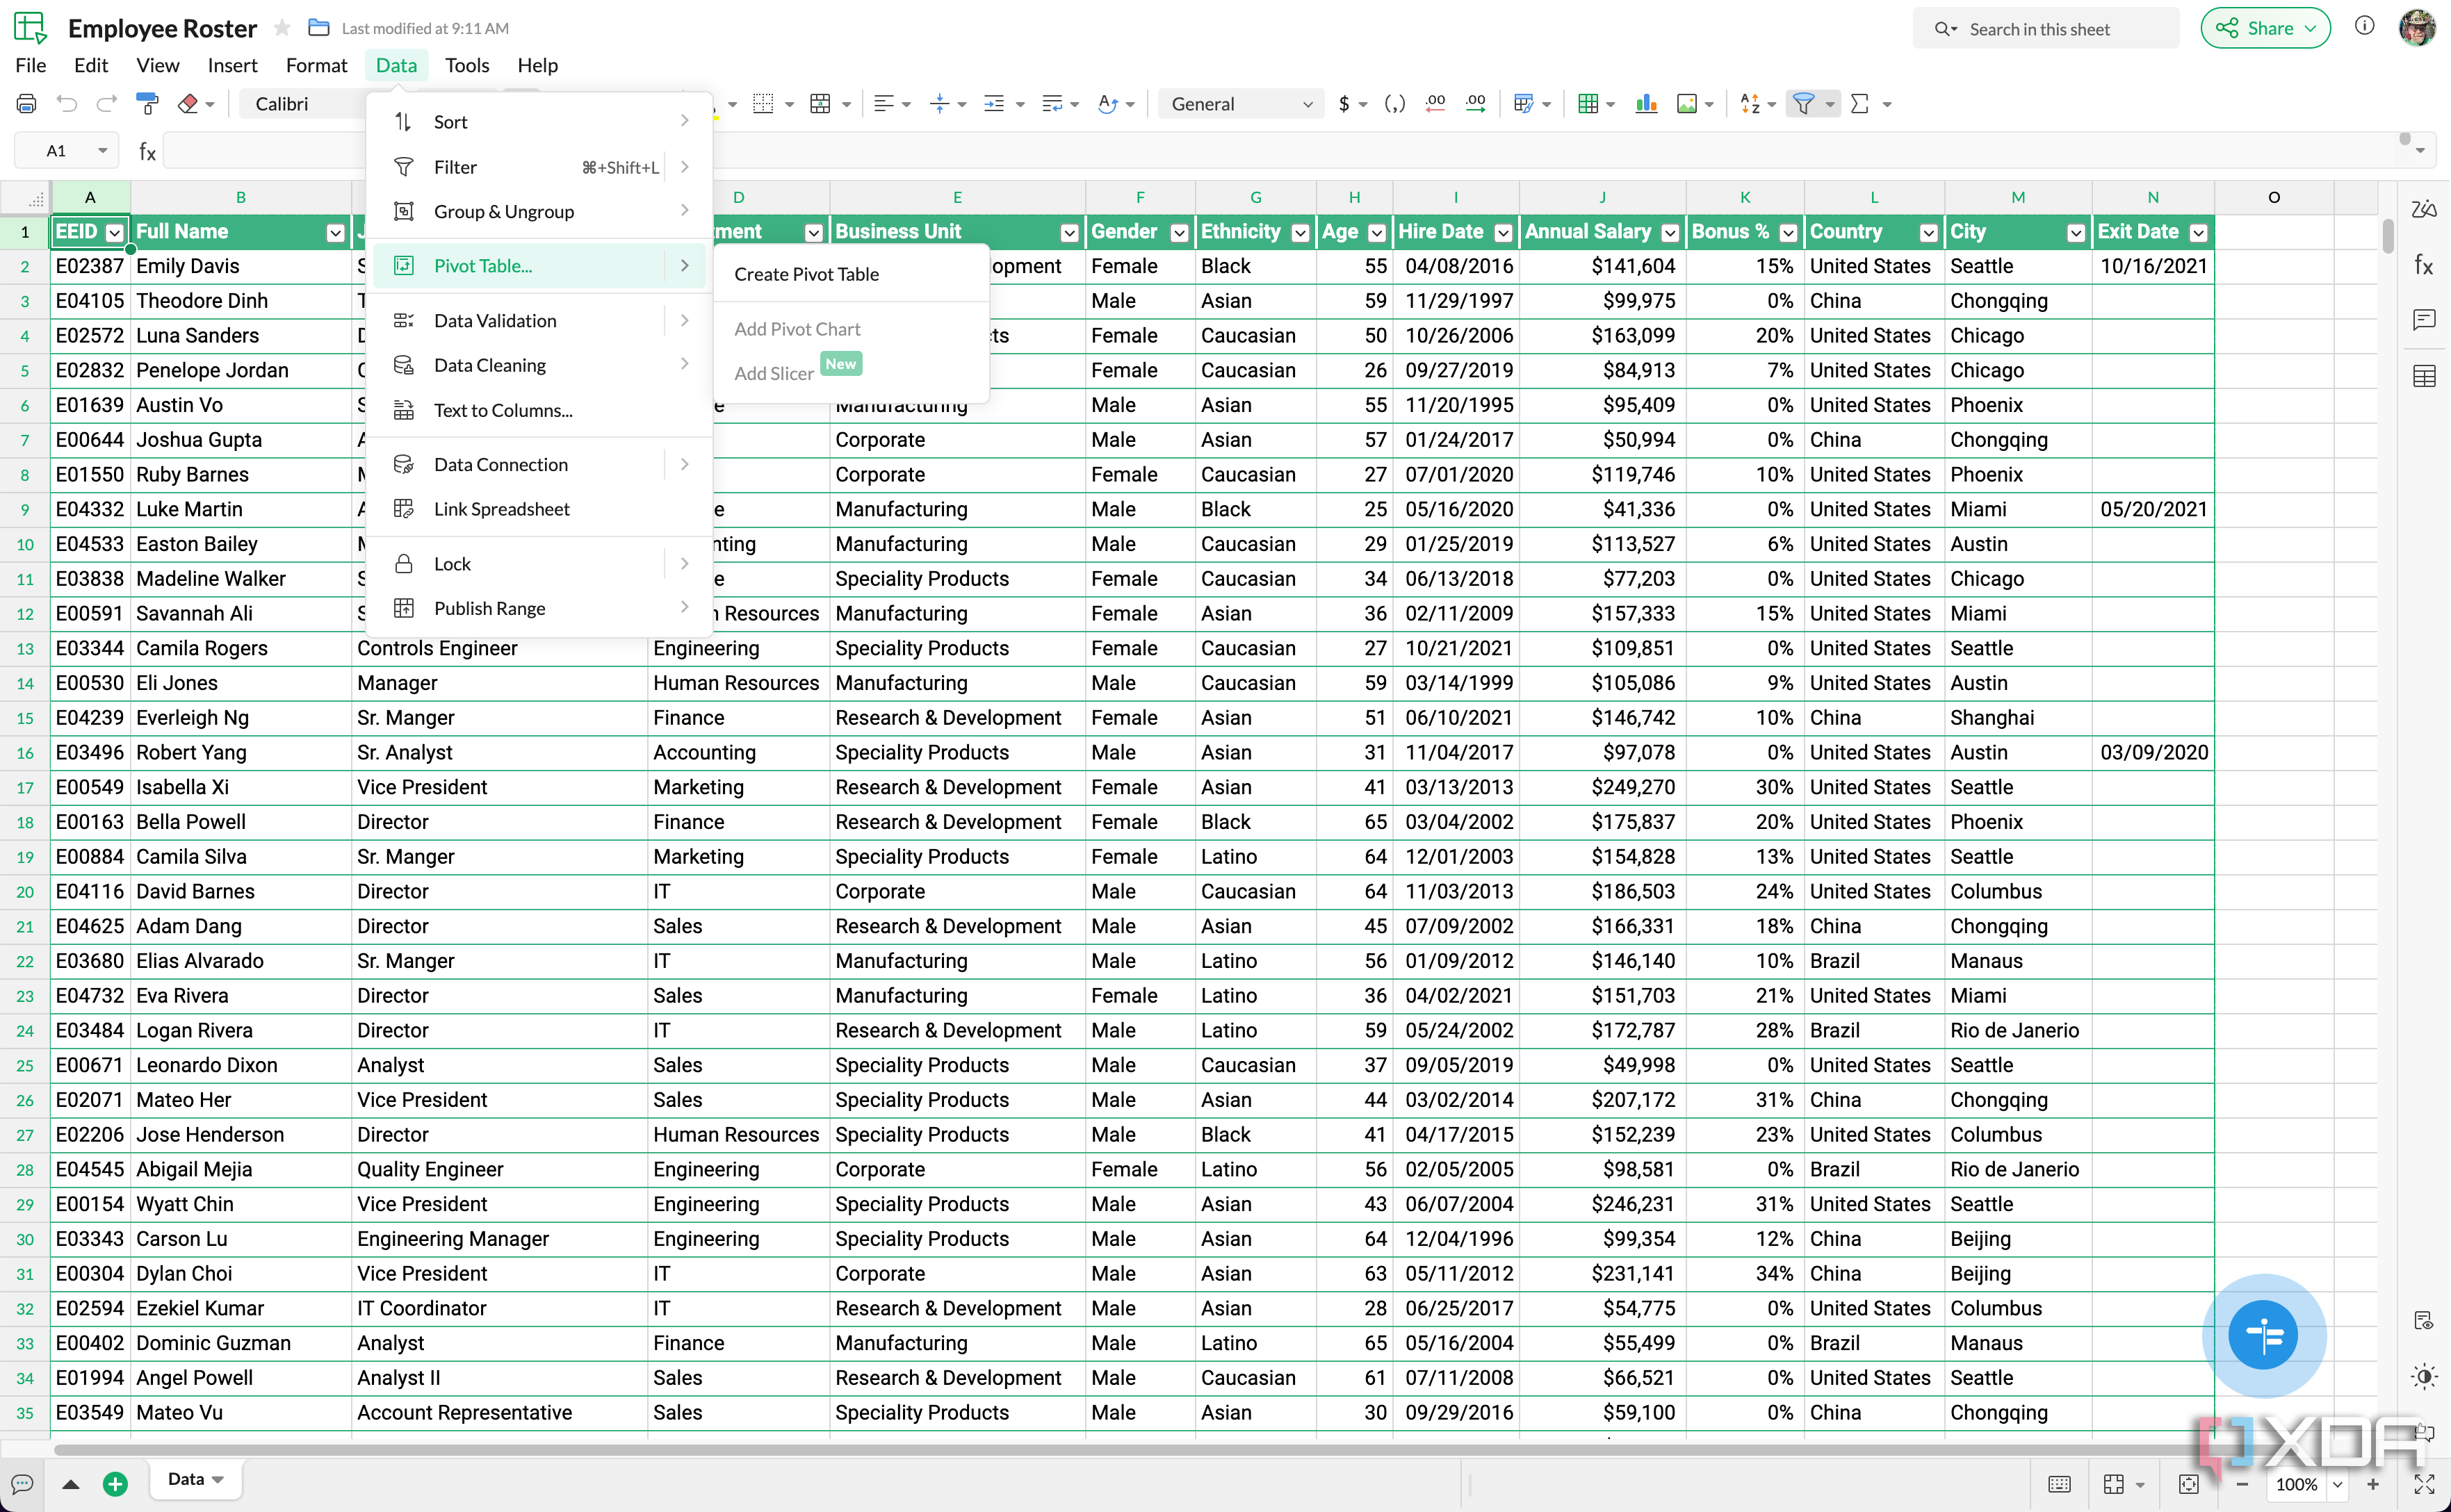Open the File menu
This screenshot has height=1512, width=2451.
click(x=31, y=65)
